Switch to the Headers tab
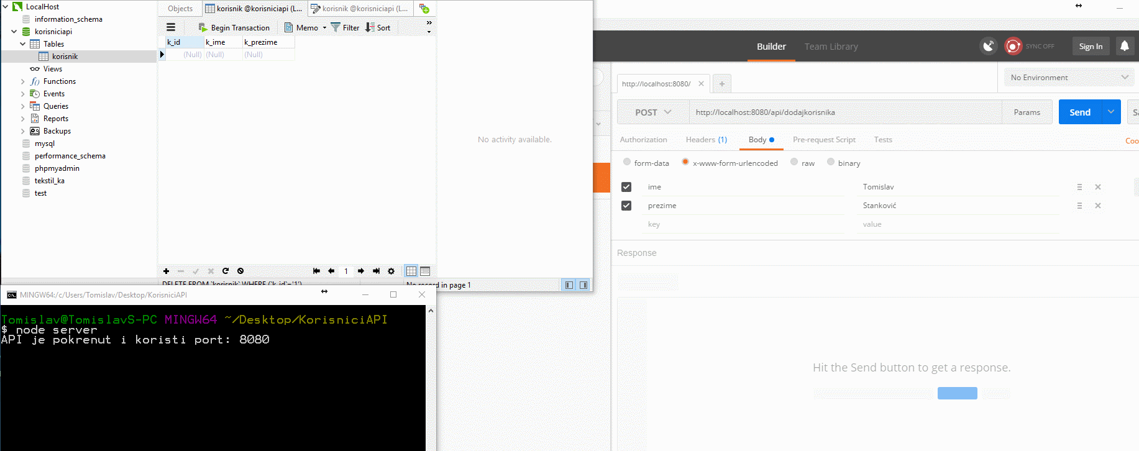Screen dimensions: 1139x451 706,140
